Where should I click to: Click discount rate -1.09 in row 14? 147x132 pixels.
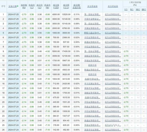click(47, 74)
